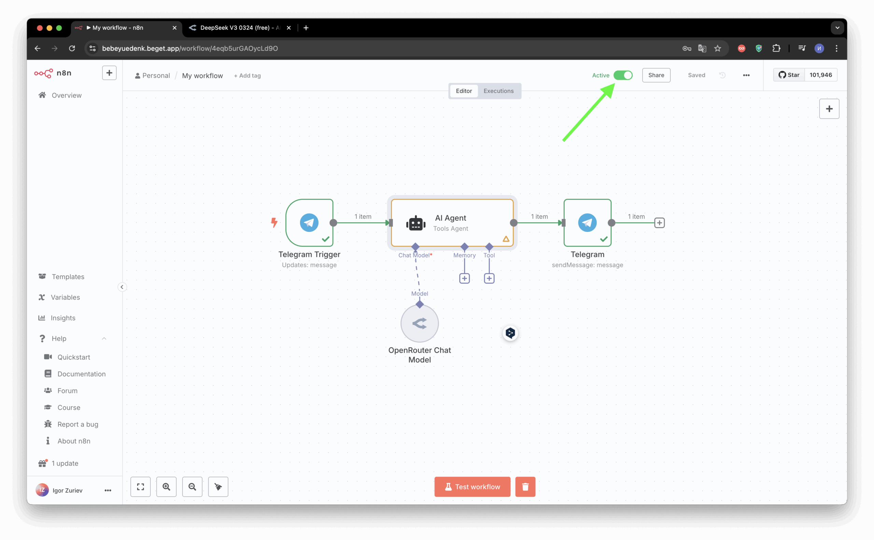Screen dimensions: 874x540
Task: Click the Test workflow button
Action: [472, 486]
